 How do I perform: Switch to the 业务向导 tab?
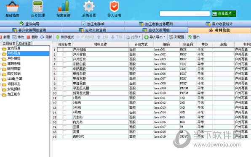30,24
